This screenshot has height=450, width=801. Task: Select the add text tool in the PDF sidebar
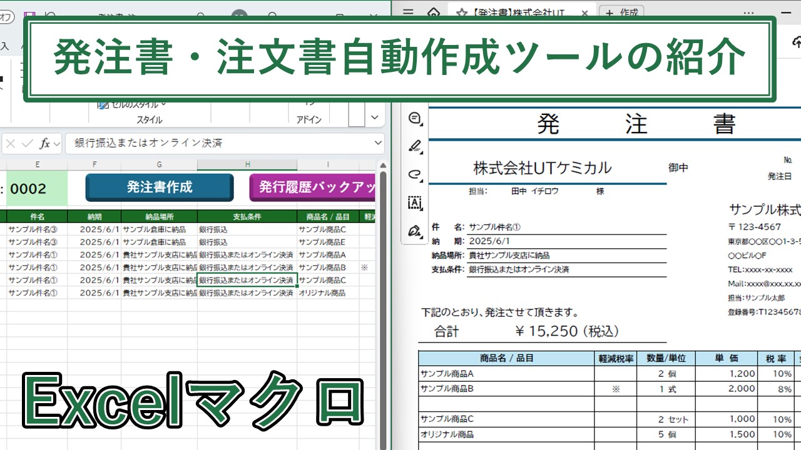pyautogui.click(x=415, y=203)
